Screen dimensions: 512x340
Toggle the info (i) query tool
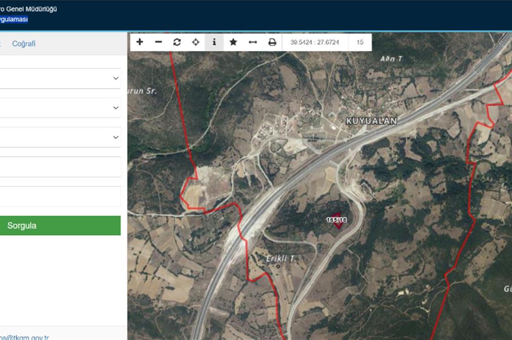coord(214,42)
